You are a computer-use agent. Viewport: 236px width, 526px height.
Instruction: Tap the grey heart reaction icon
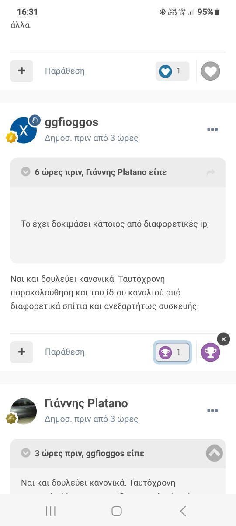click(210, 71)
